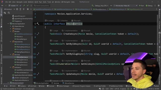Open the File menu
The image size is (161, 90).
pos(7,2)
